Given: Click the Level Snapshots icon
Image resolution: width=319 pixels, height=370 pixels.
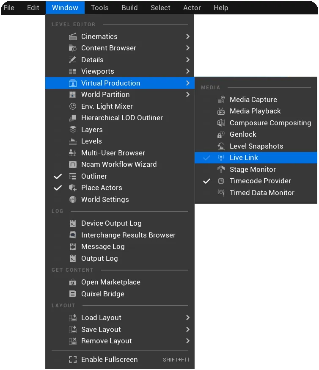Looking at the screenshot, I should [221, 146].
